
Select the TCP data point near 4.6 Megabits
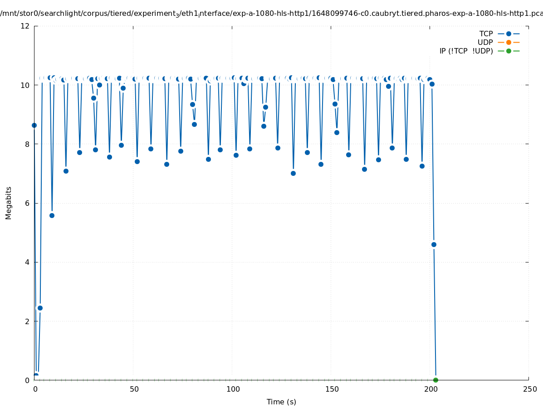point(434,244)
